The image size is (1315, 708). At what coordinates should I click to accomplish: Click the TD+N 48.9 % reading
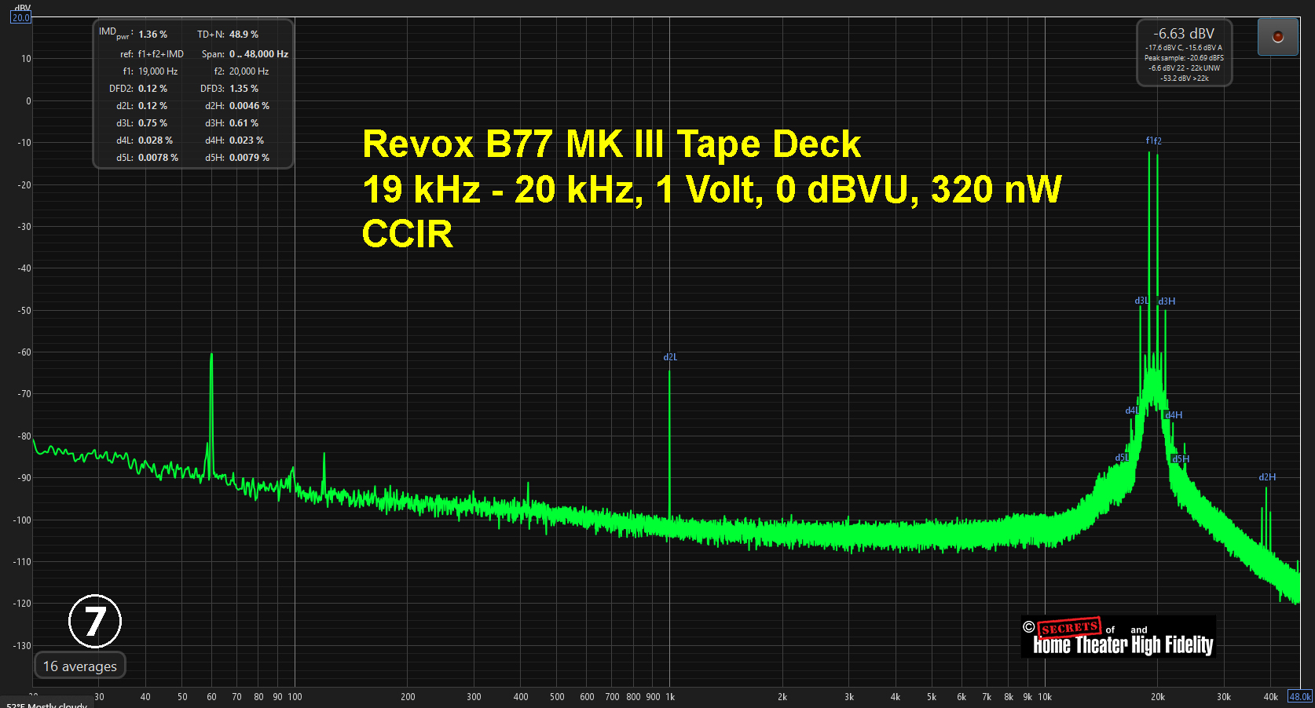pos(244,35)
